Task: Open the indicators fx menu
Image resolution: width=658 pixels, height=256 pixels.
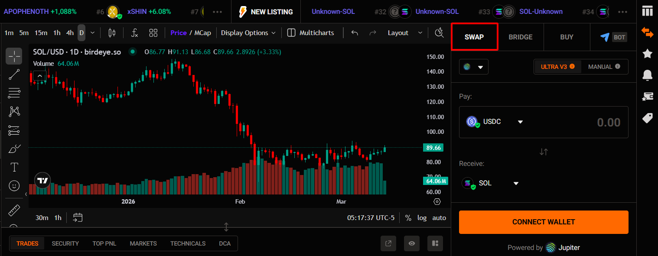Action: click(x=134, y=33)
